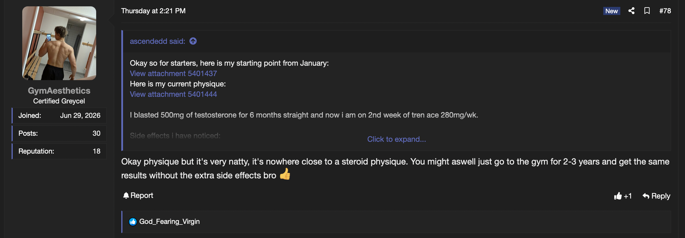This screenshot has height=238, width=685.
Task: Open View attachment 5401437
Action: pyautogui.click(x=173, y=73)
